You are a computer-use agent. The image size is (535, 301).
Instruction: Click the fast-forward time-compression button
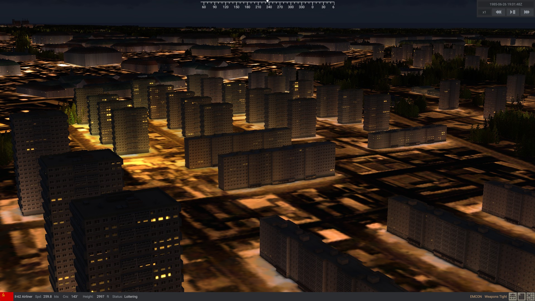527,12
